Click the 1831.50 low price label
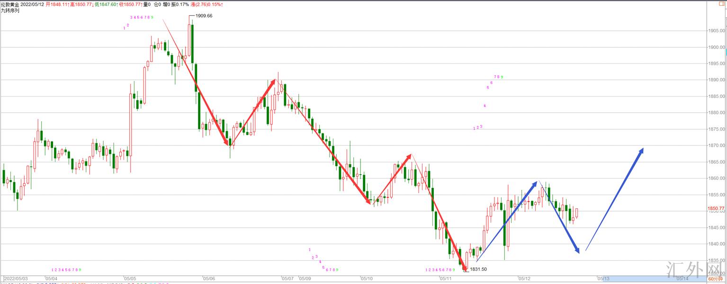This screenshot has width=727, height=284. (x=478, y=269)
